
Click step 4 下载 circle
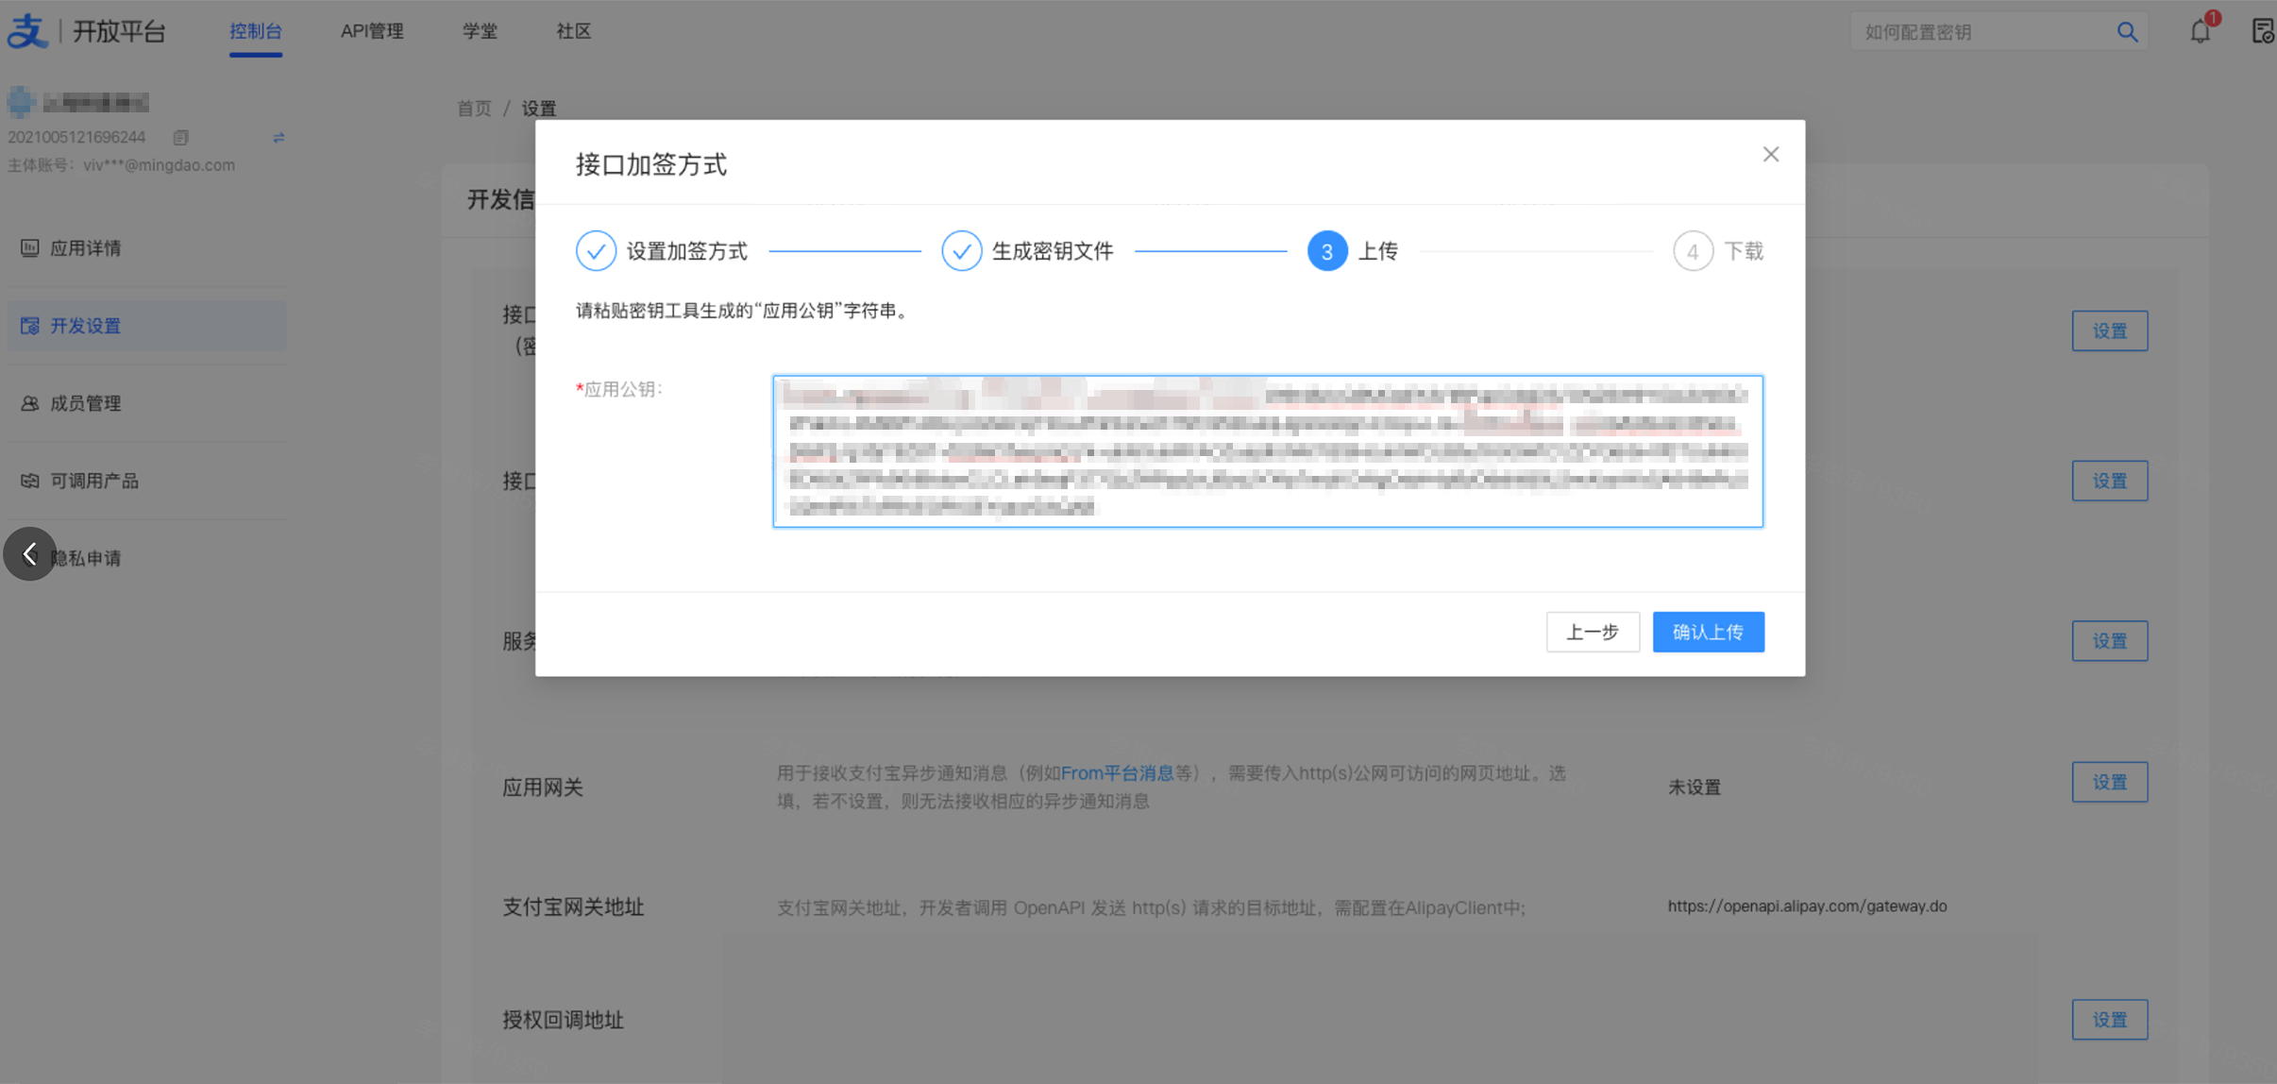coord(1692,251)
